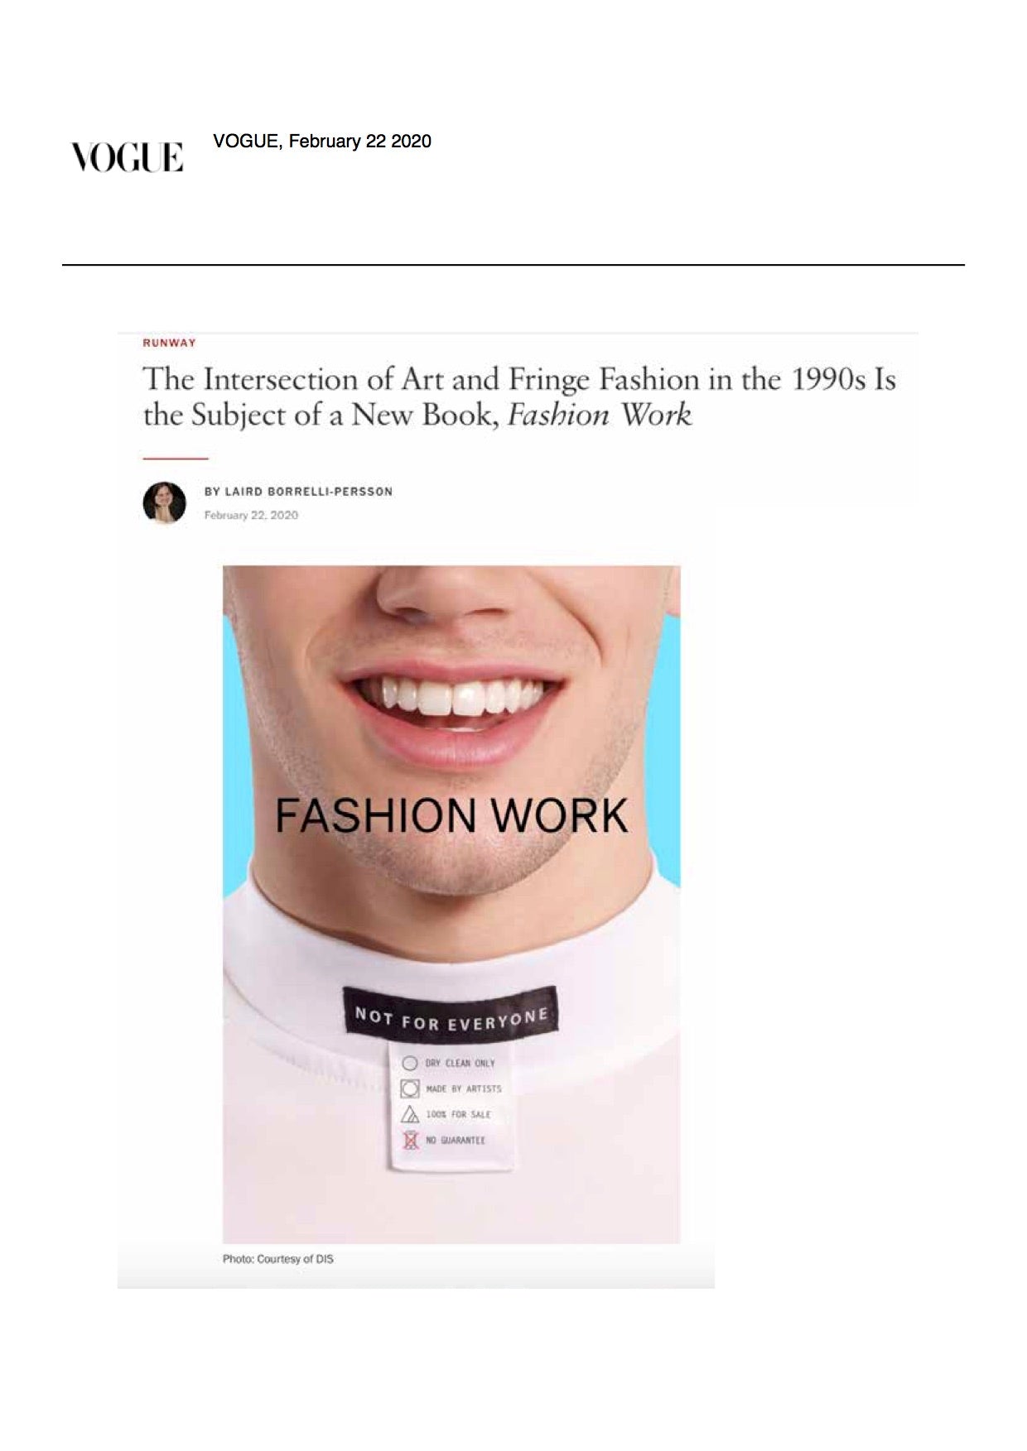Click the VOGUE logo at top left
This screenshot has width=1027, height=1451.
(x=128, y=156)
